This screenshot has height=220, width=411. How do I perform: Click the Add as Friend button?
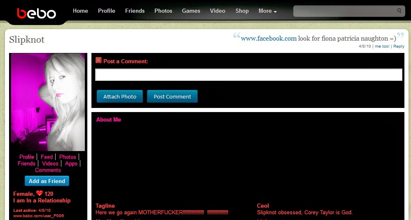[x=47, y=181]
